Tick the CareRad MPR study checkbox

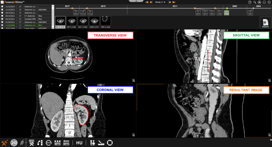(x=3, y=19)
